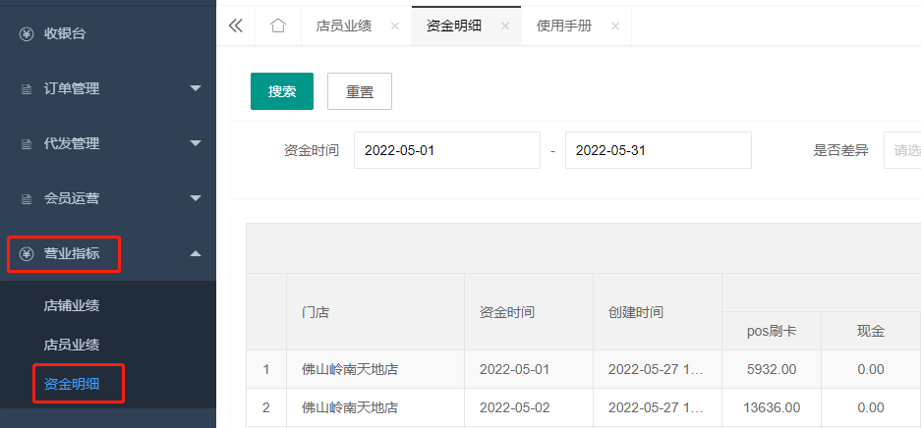Click 佛山岭南天地店 in row 1

click(375, 369)
